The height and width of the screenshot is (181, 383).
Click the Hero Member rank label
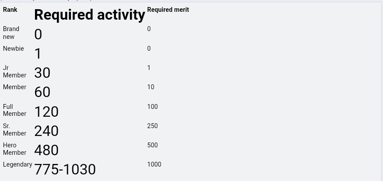coord(14,149)
